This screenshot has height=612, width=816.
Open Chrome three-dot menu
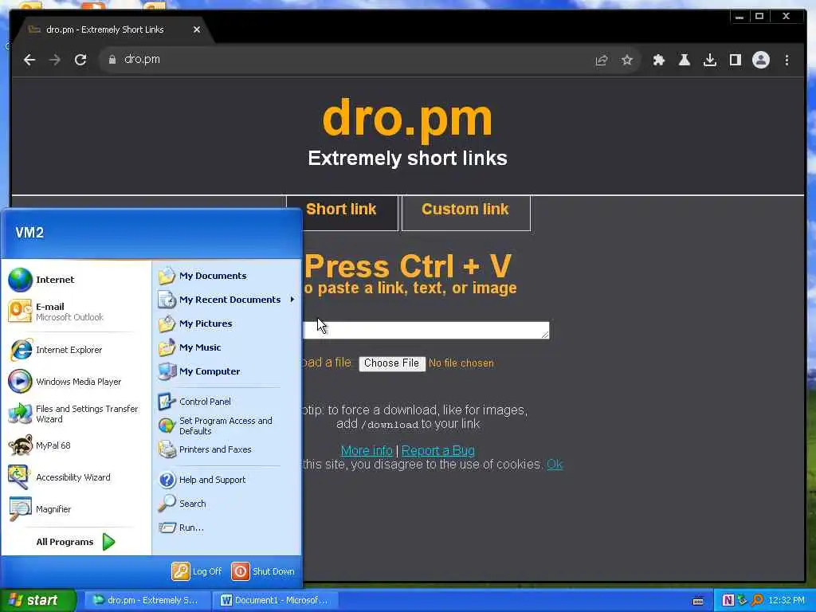[x=787, y=60]
